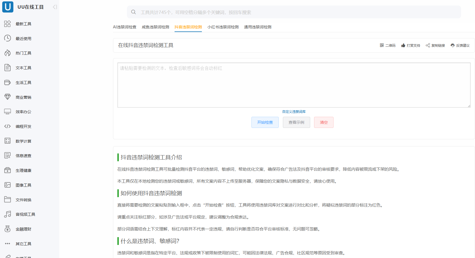Viewport: 475px width, 258px height.
Task: Open the 自定义违禁词库 link
Action: tap(294, 111)
